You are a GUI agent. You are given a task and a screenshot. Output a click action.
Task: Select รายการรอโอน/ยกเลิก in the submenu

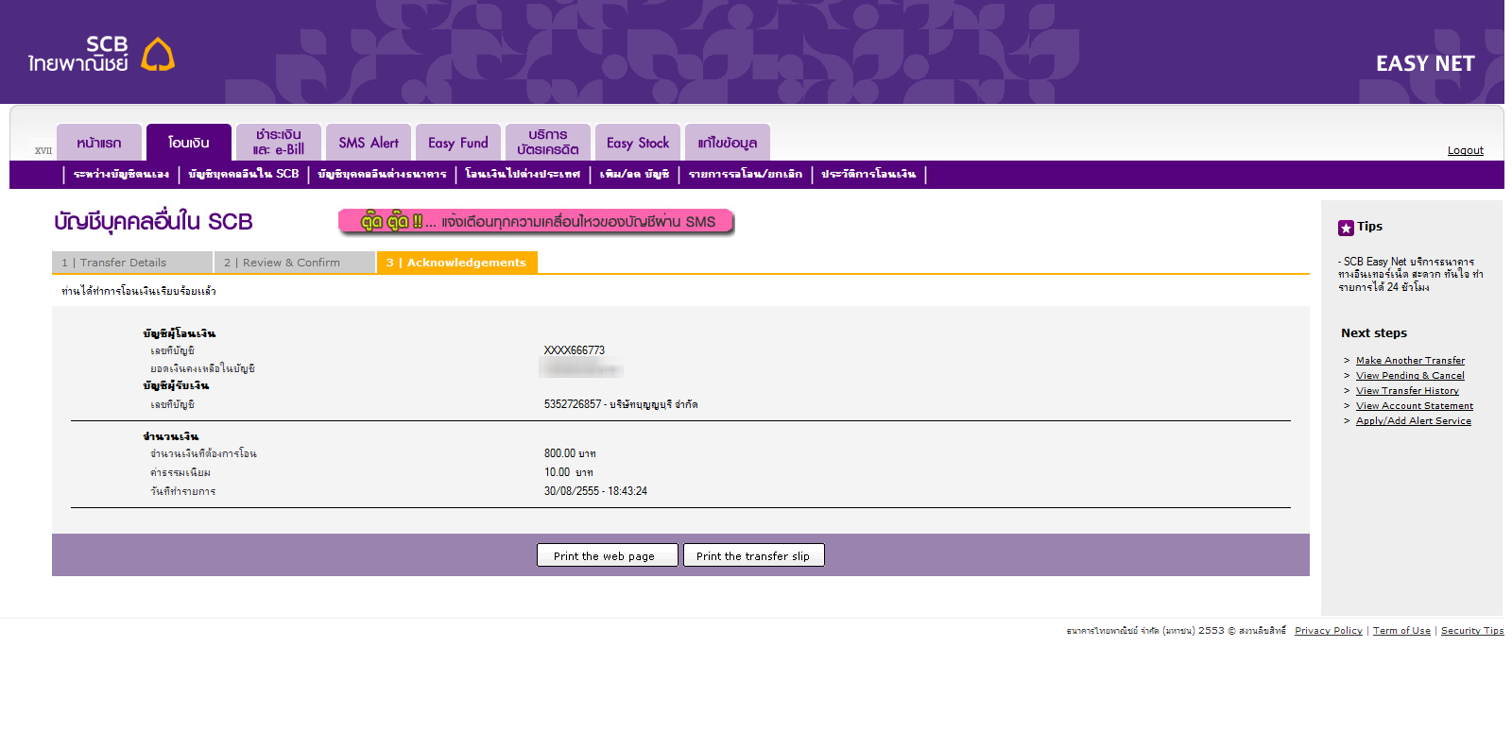tap(746, 174)
